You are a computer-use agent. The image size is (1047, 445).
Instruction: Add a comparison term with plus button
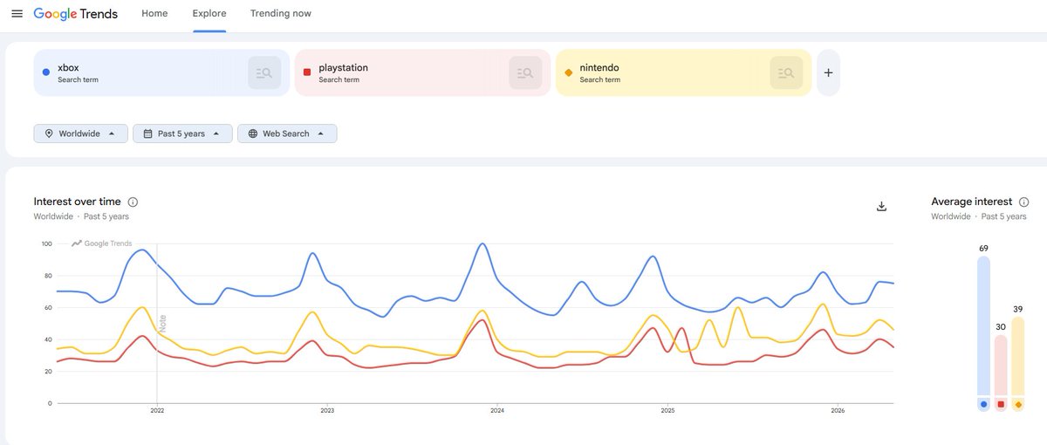[828, 72]
